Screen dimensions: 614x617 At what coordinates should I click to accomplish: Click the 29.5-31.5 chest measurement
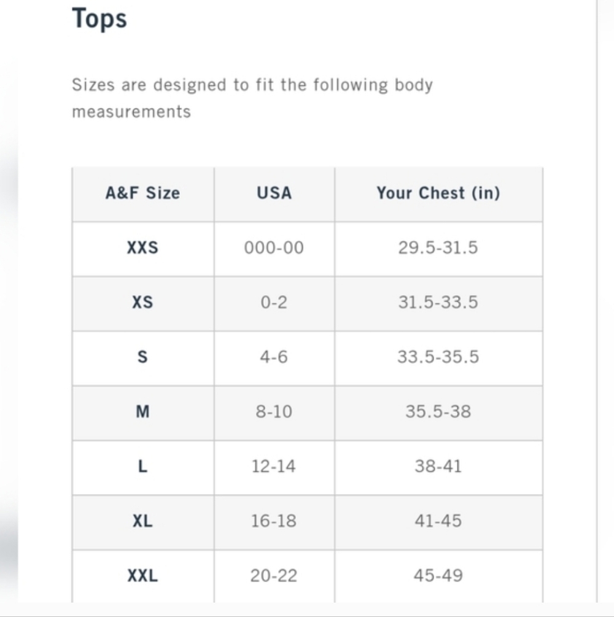pos(438,248)
